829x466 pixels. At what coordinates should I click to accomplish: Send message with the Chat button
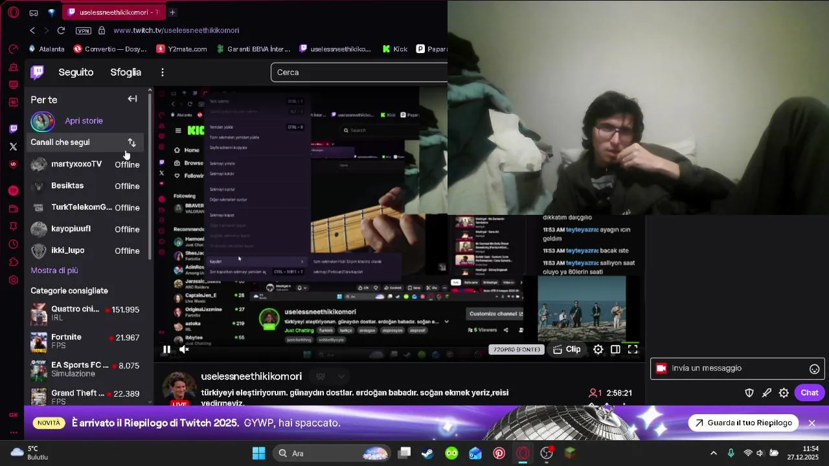(x=810, y=393)
